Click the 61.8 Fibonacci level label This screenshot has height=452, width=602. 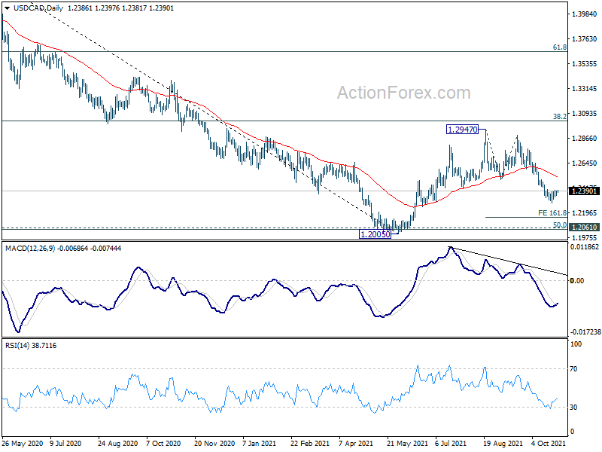point(558,47)
